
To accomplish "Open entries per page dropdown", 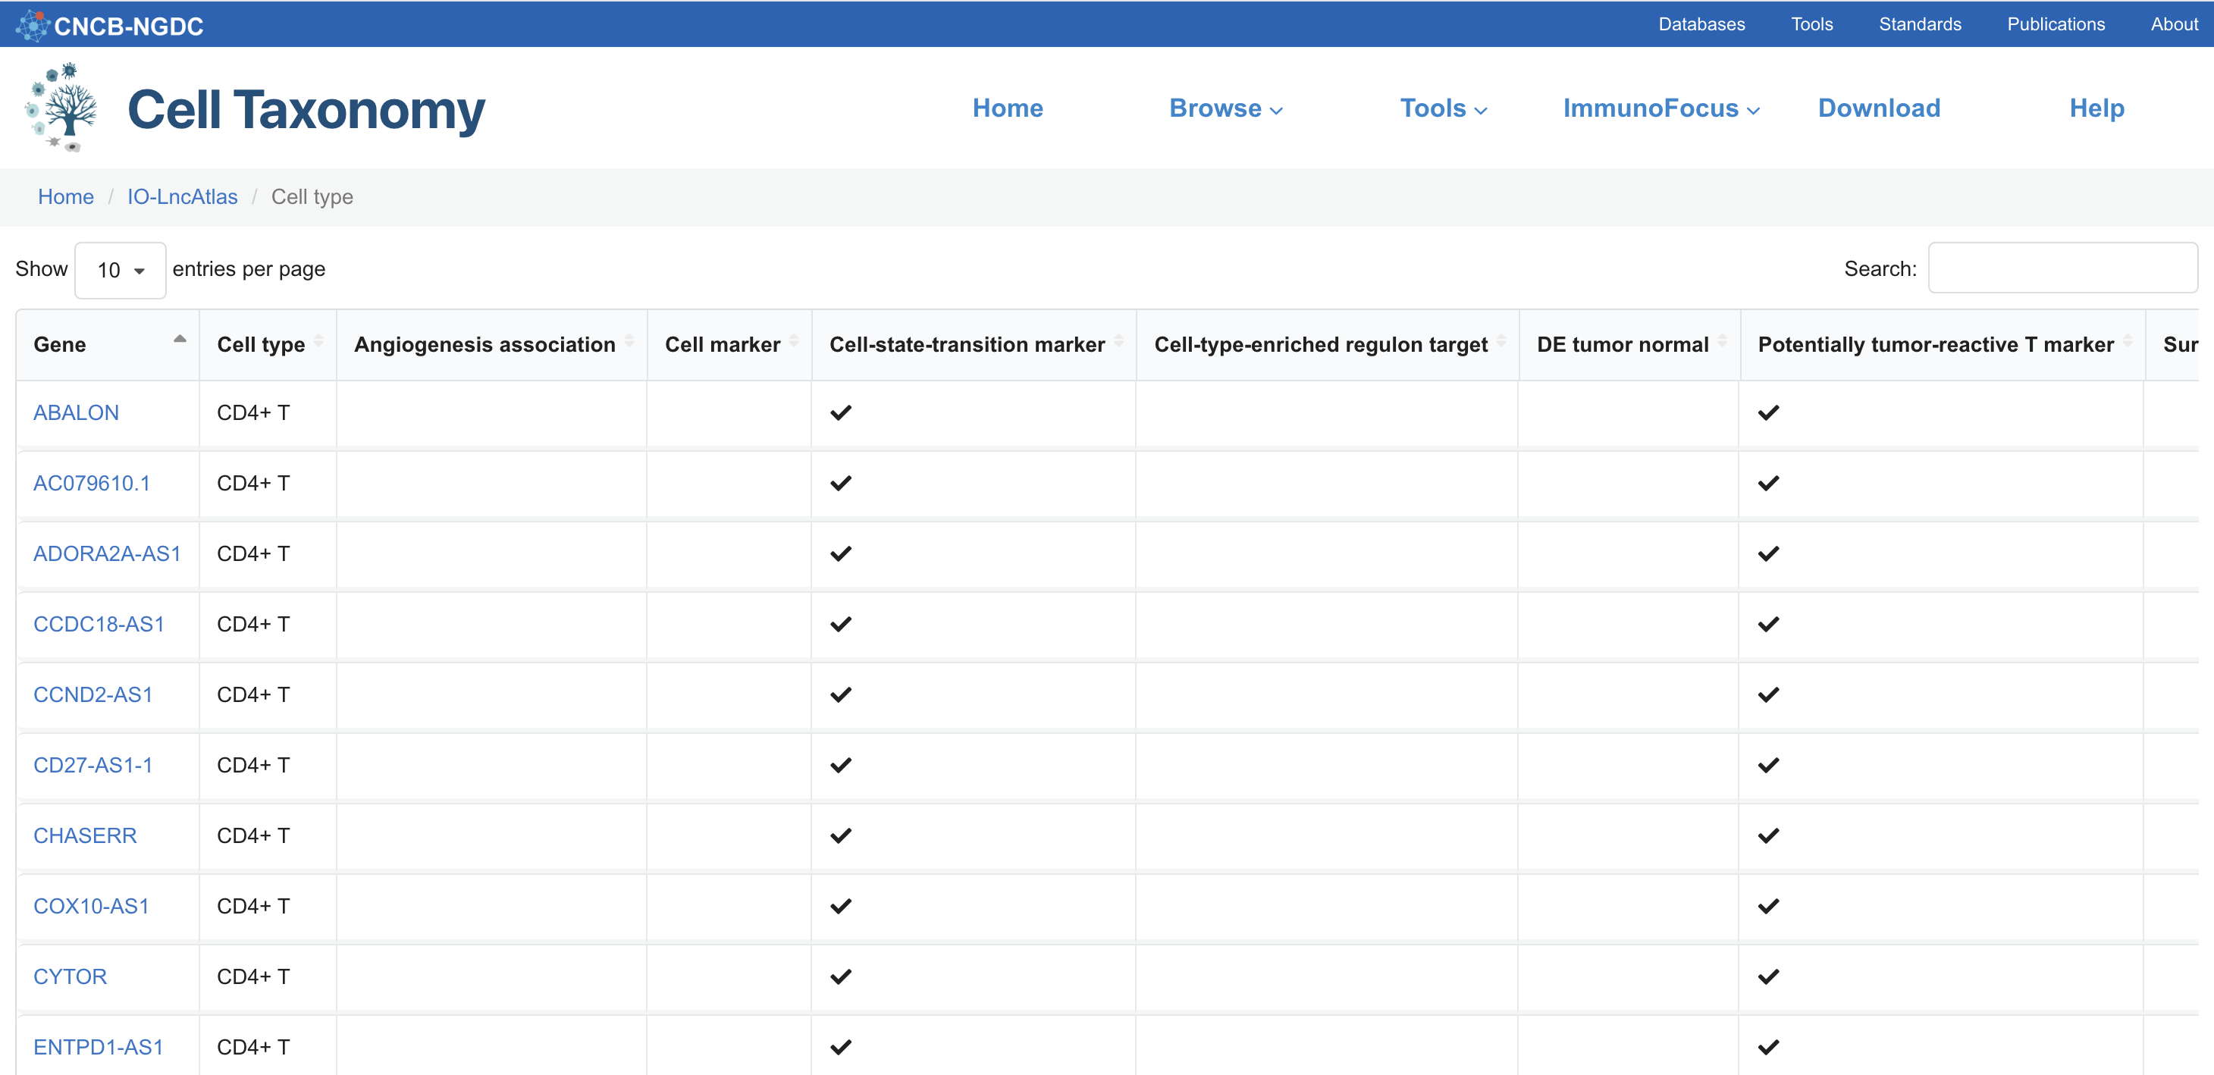I will (121, 270).
